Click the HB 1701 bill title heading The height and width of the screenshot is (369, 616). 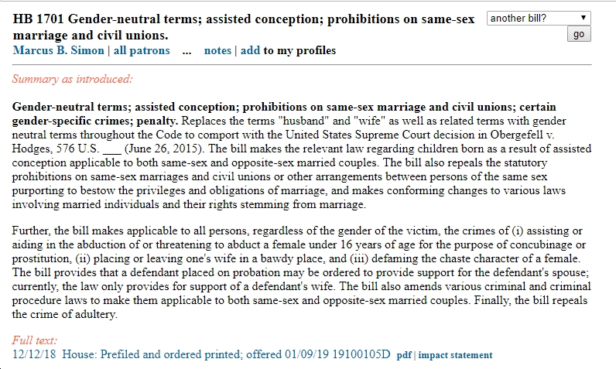click(x=244, y=27)
